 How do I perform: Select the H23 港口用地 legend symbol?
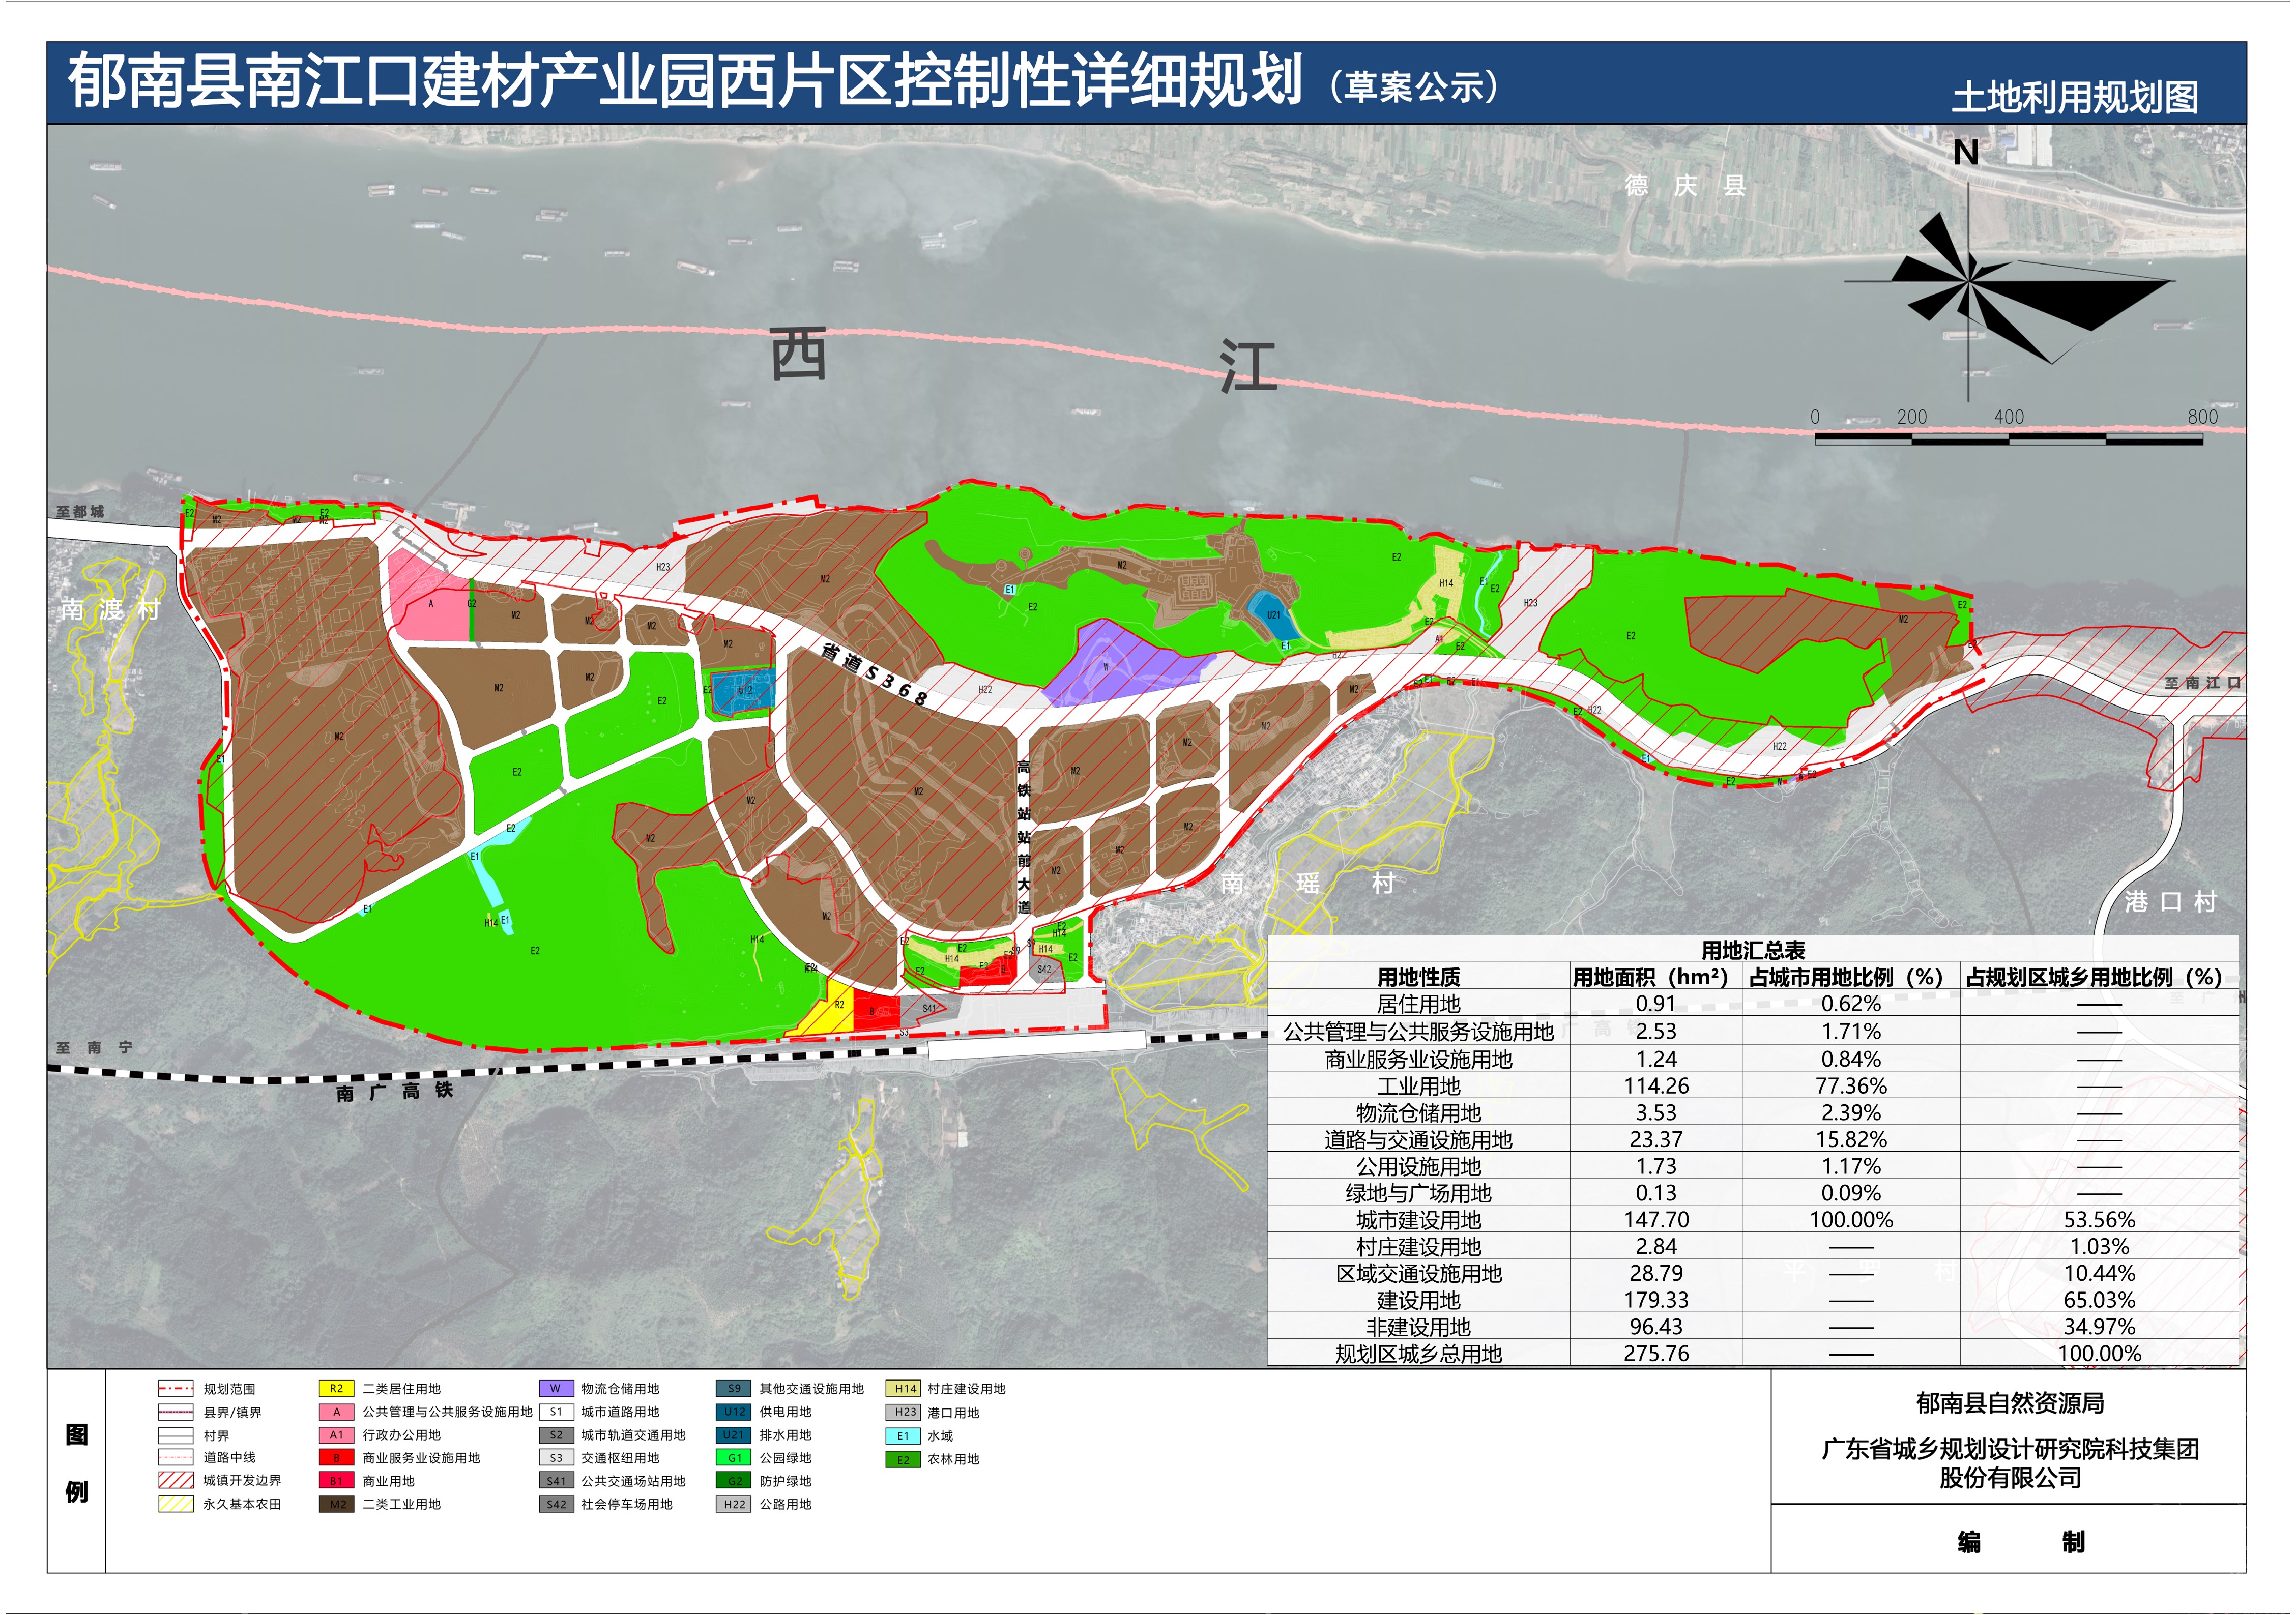click(902, 1412)
